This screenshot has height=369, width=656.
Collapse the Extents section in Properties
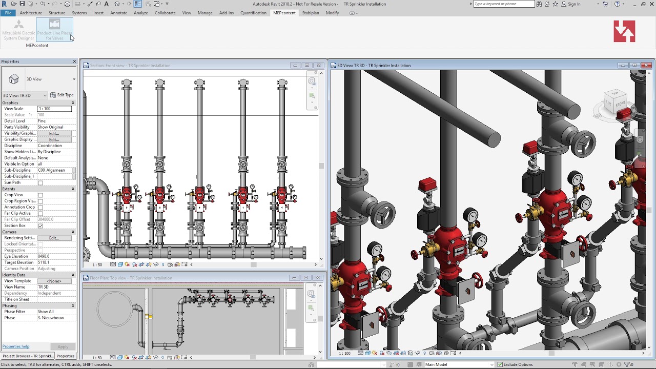coord(73,189)
